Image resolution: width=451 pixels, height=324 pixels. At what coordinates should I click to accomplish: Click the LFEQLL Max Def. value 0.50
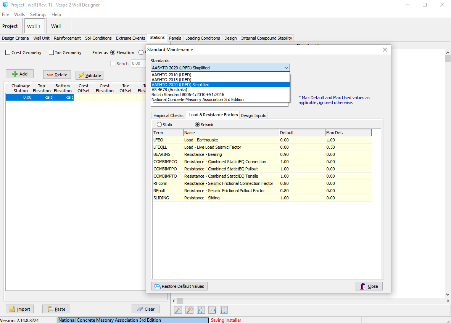(x=331, y=147)
